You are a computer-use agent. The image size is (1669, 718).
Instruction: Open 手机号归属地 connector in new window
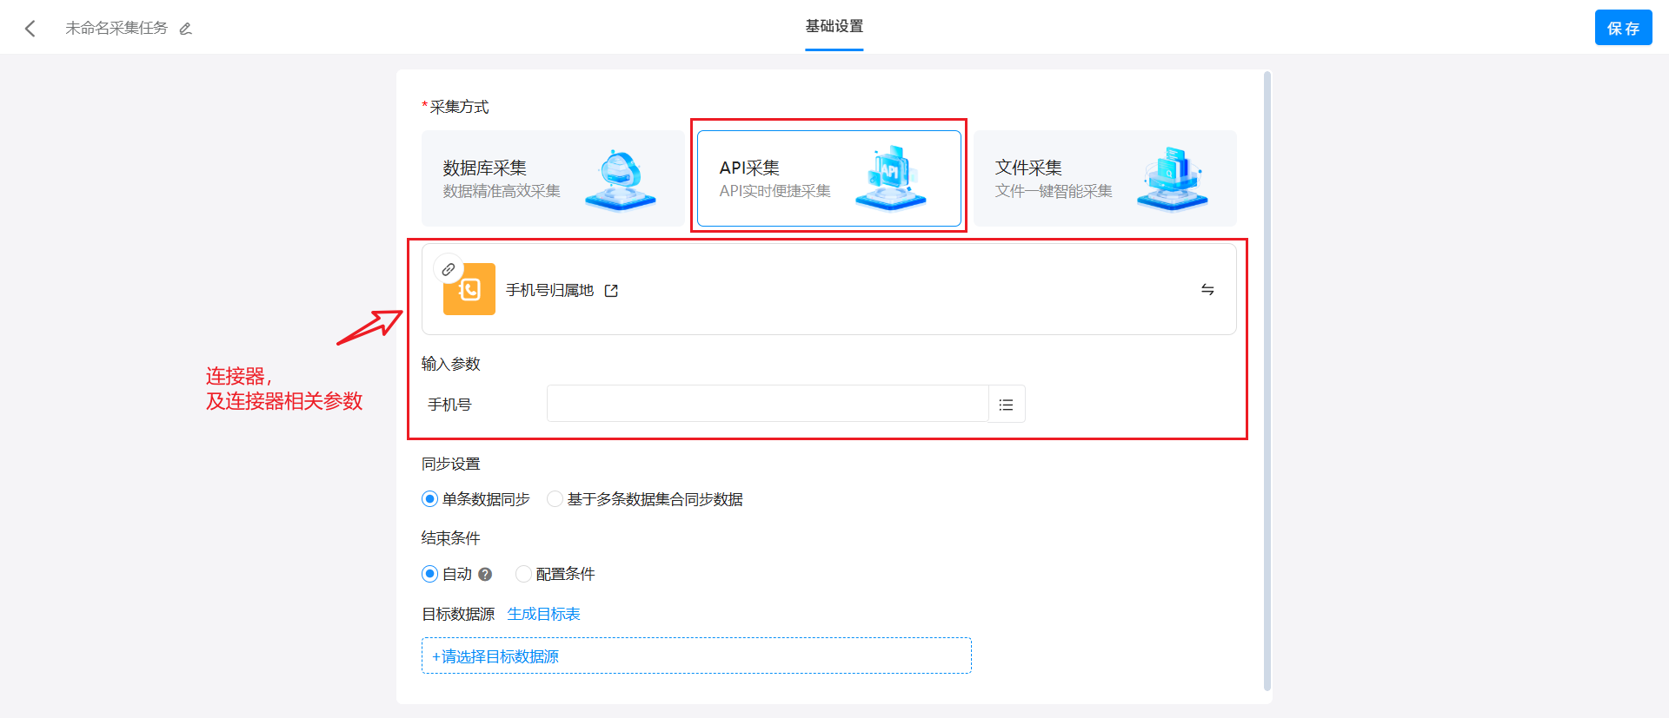[611, 291]
